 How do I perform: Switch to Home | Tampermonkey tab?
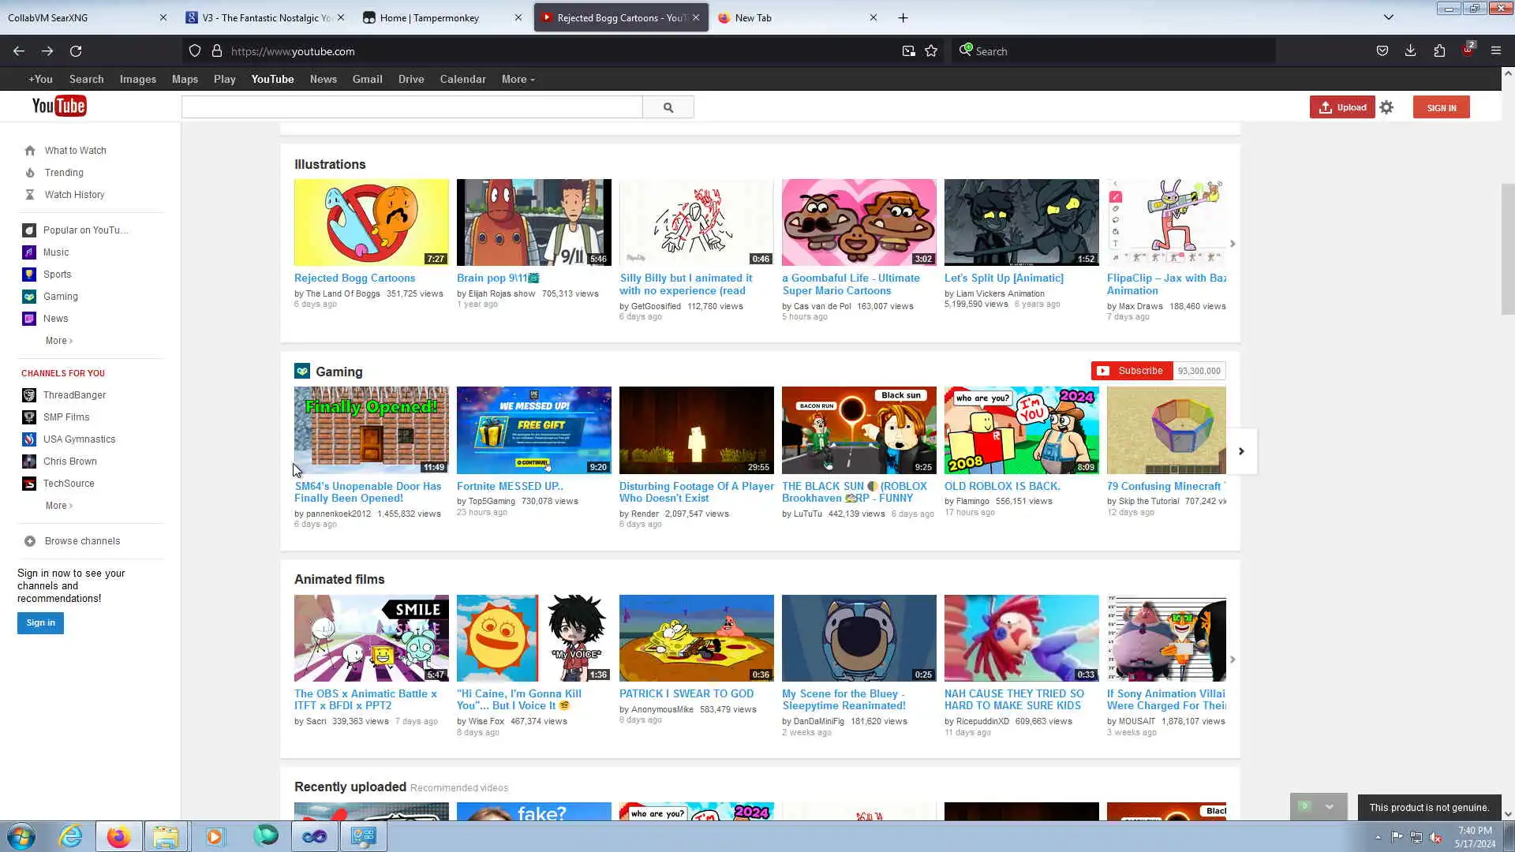(429, 17)
